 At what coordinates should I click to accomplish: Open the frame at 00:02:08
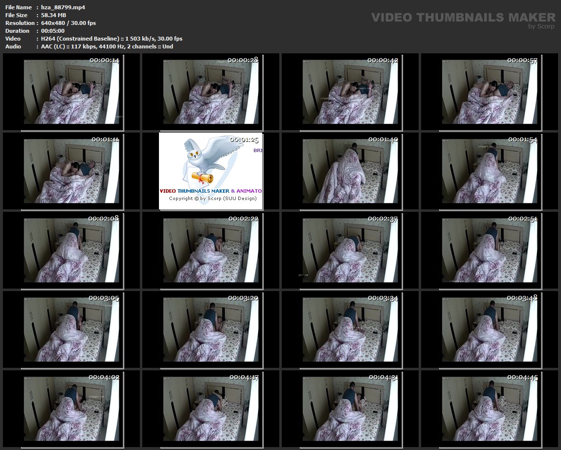click(x=71, y=250)
